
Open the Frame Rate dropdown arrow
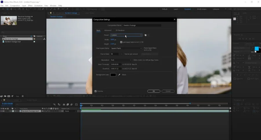click(x=122, y=54)
